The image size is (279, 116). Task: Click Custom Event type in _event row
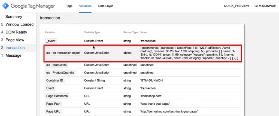[94, 41]
